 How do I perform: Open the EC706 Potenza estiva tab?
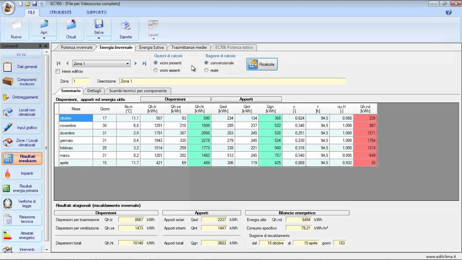click(x=234, y=47)
